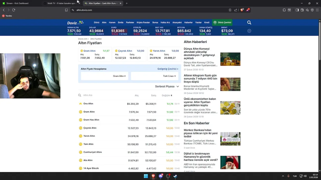Select the DOLAR ticker value 43,9684
321x180 pixels.
[x=97, y=31]
